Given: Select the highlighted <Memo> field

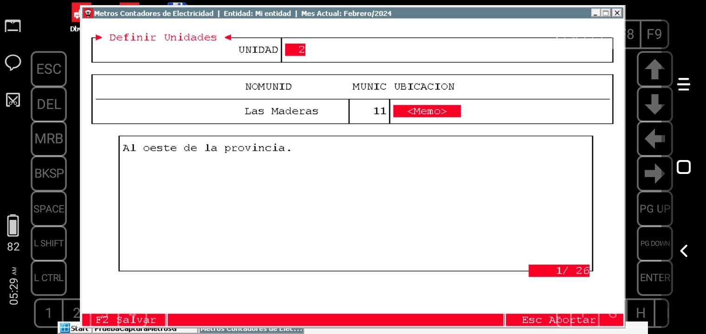Looking at the screenshot, I should [x=427, y=111].
